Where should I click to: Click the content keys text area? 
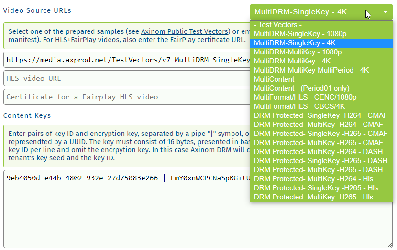(124, 215)
